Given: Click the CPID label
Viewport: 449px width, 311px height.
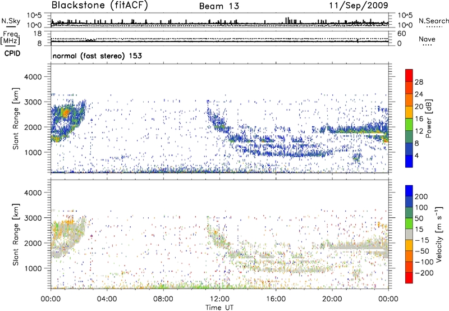Looking at the screenshot, I should click(x=12, y=53).
